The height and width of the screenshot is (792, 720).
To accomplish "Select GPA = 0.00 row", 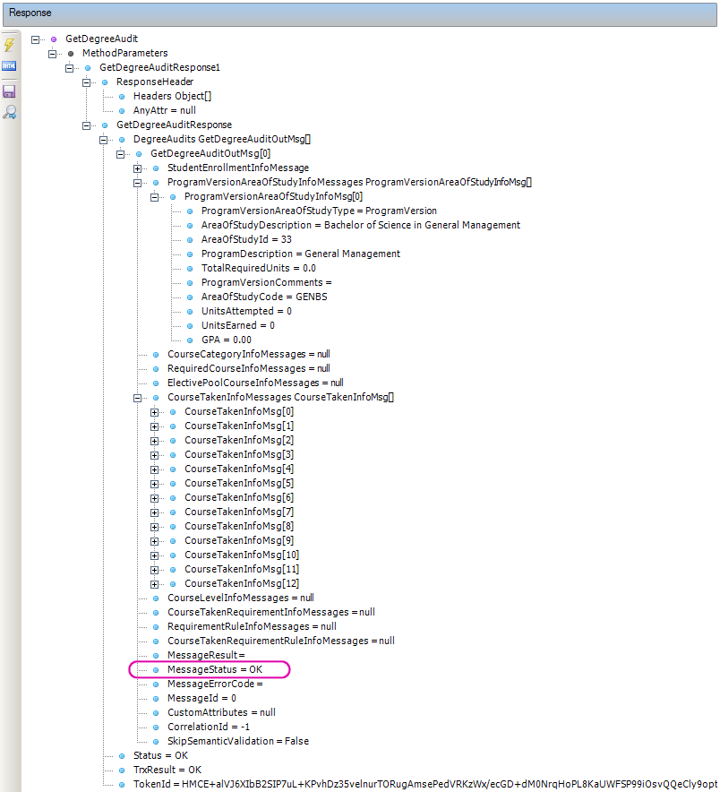I will pos(227,340).
